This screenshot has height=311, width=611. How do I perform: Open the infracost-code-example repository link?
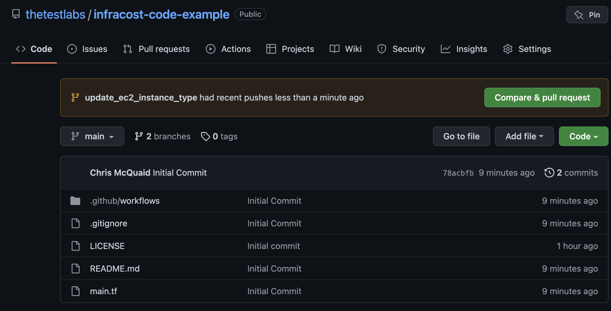coord(161,14)
